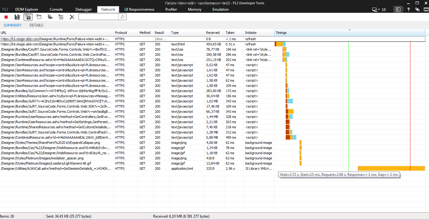
Task: Open the Memory tab
Action: point(195,9)
